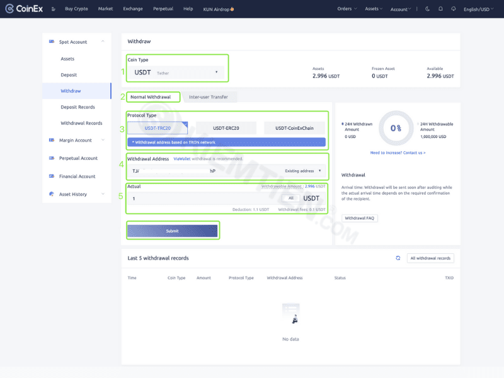This screenshot has height=378, width=504.
Task: Click the support headset icon
Action: [x=453, y=9]
